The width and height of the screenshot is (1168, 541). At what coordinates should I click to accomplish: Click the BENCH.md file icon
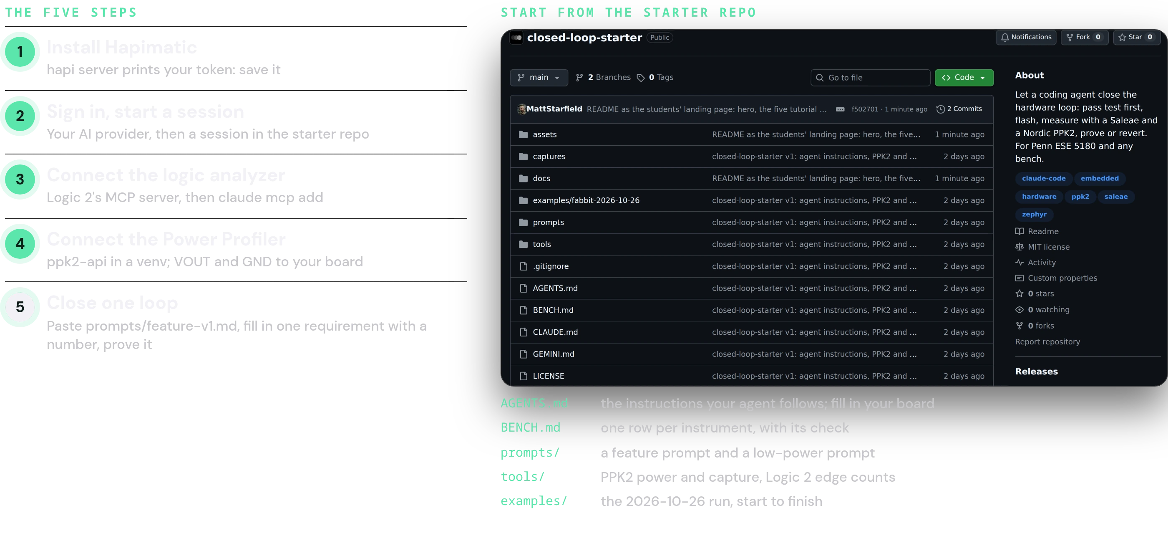(523, 310)
